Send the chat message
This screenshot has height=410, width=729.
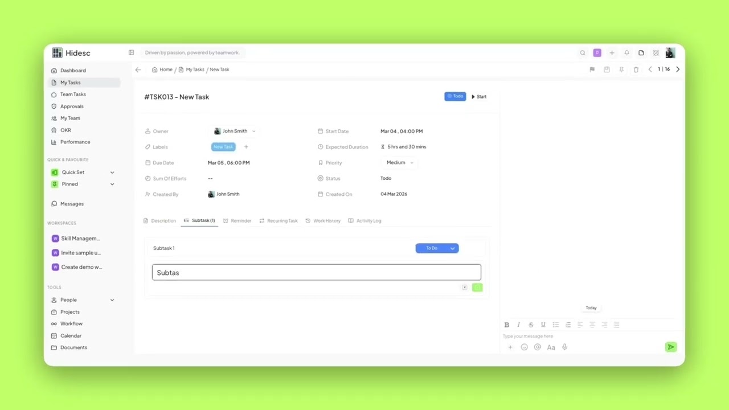tap(671, 347)
